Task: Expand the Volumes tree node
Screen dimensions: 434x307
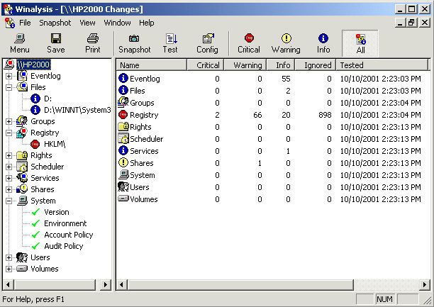Action: point(9,269)
